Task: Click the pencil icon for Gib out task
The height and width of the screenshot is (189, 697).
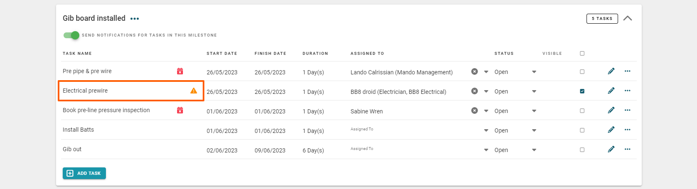Action: [611, 150]
